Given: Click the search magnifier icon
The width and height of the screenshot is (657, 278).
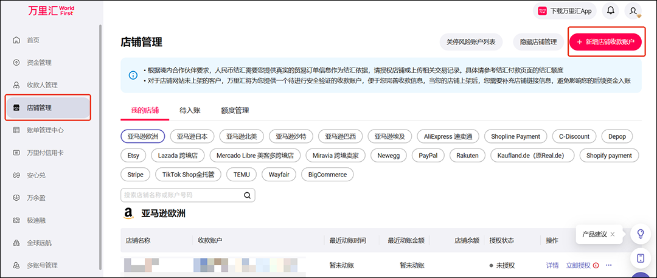Looking at the screenshot, I should coord(247,195).
